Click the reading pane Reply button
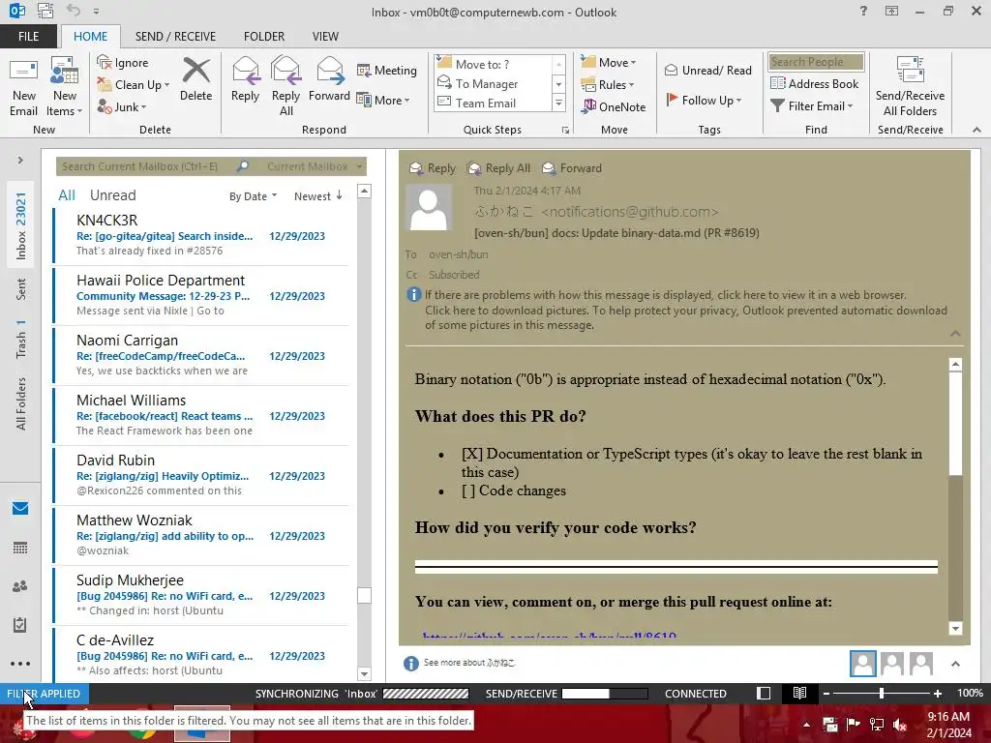Viewport: 991px width, 743px height. point(433,168)
